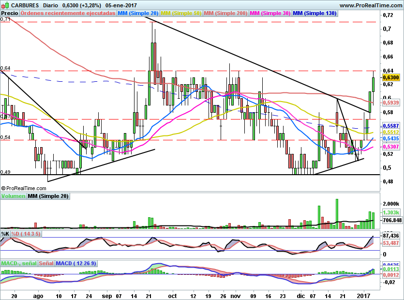This screenshot has height=300, width=404.
Task: Click the MM (Simple 200) indicator label
Action: (225, 14)
